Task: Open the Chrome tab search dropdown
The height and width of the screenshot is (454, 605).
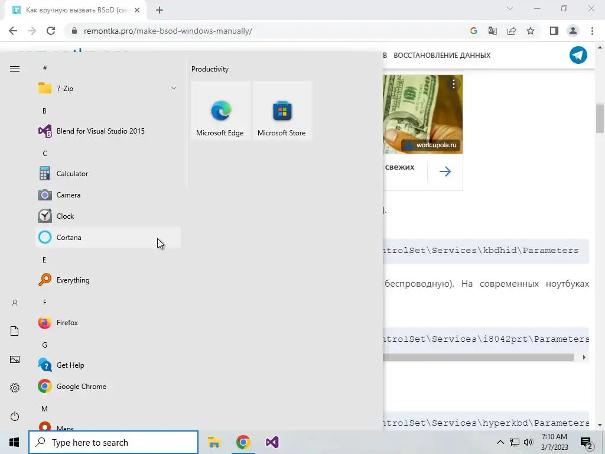Action: tap(510, 8)
